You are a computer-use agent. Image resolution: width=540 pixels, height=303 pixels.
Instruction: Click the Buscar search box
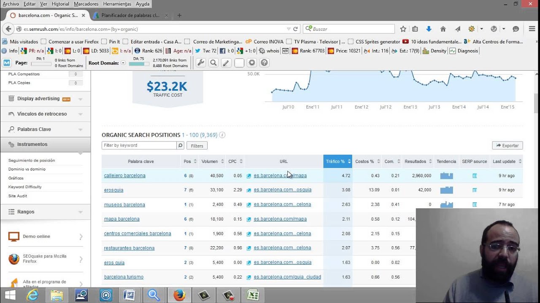coord(349,29)
